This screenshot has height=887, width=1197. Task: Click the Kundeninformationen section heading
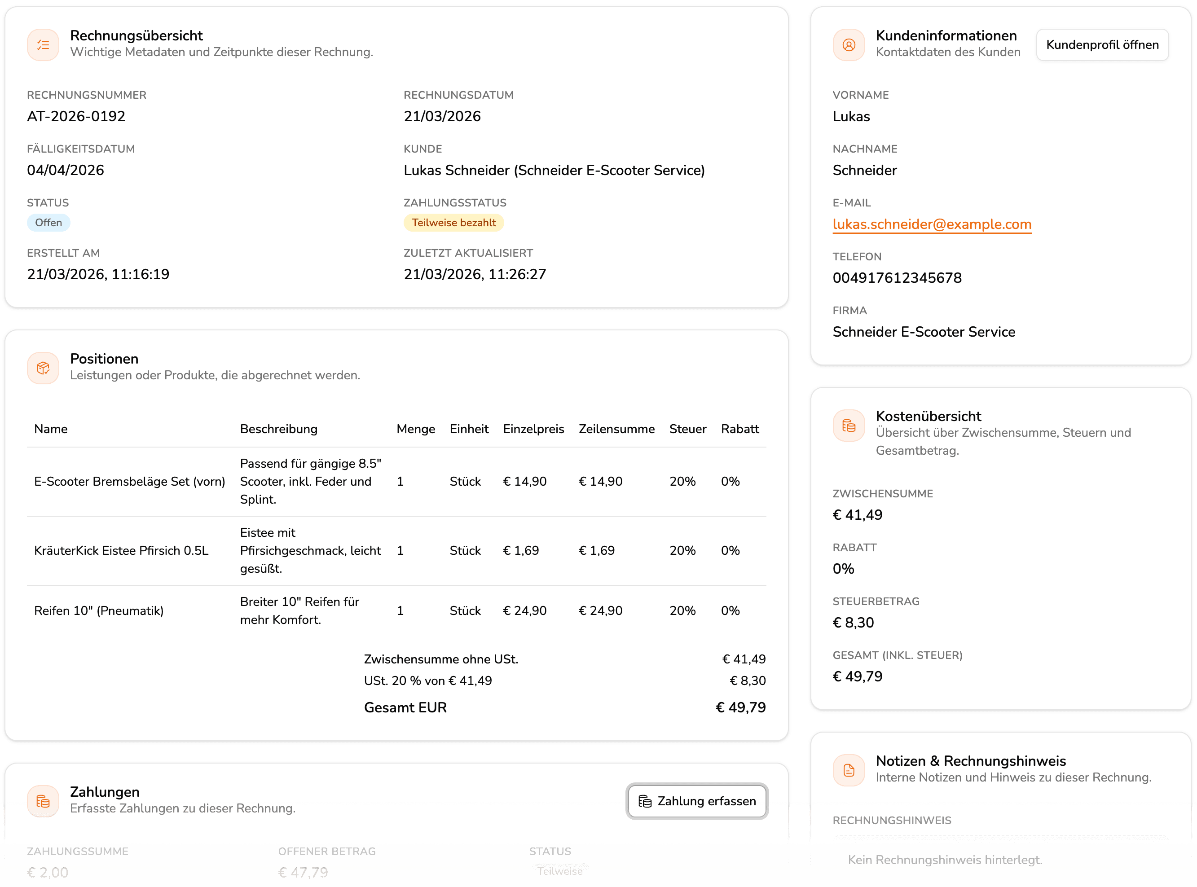pyautogui.click(x=946, y=35)
